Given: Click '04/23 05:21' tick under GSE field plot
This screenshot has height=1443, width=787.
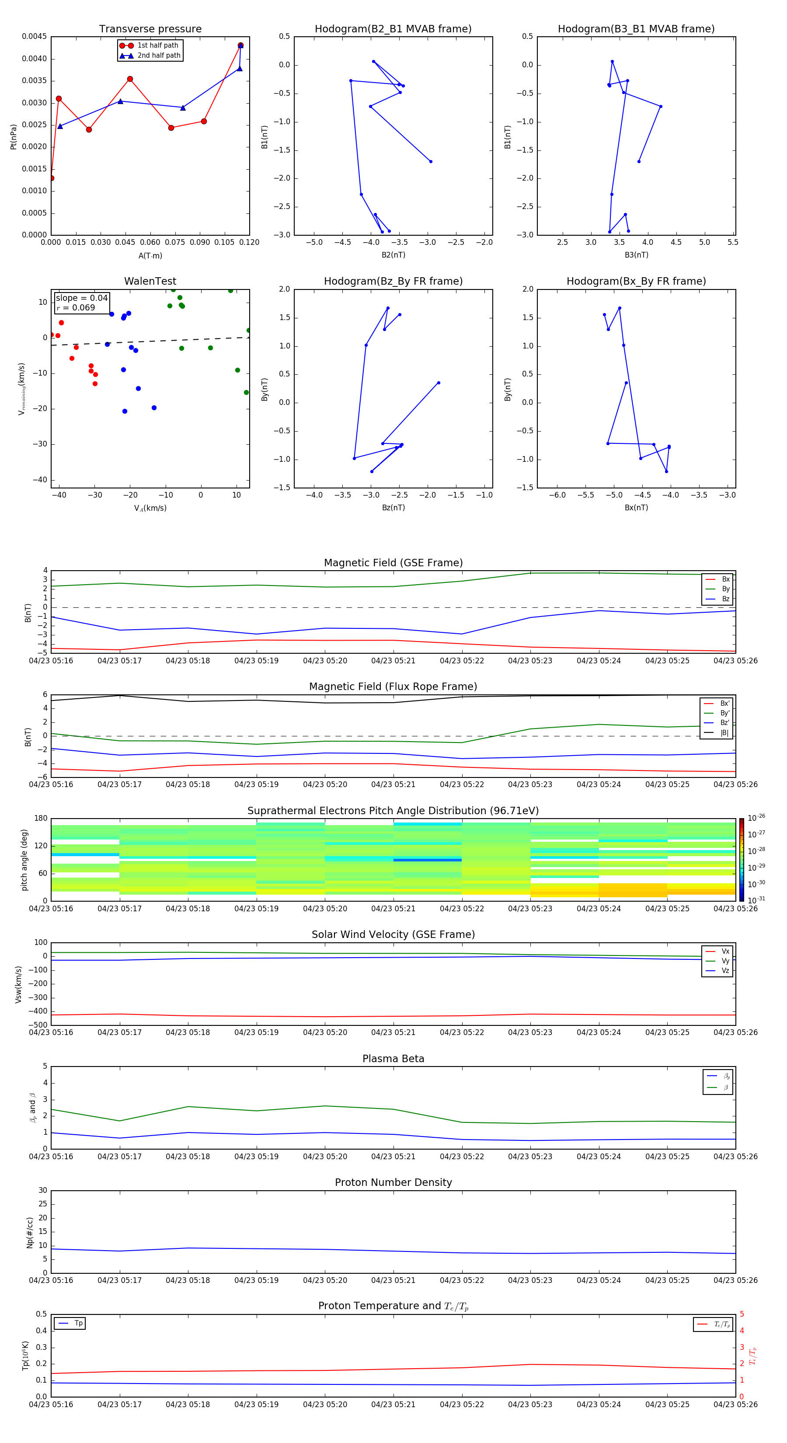Looking at the screenshot, I should point(393,661).
